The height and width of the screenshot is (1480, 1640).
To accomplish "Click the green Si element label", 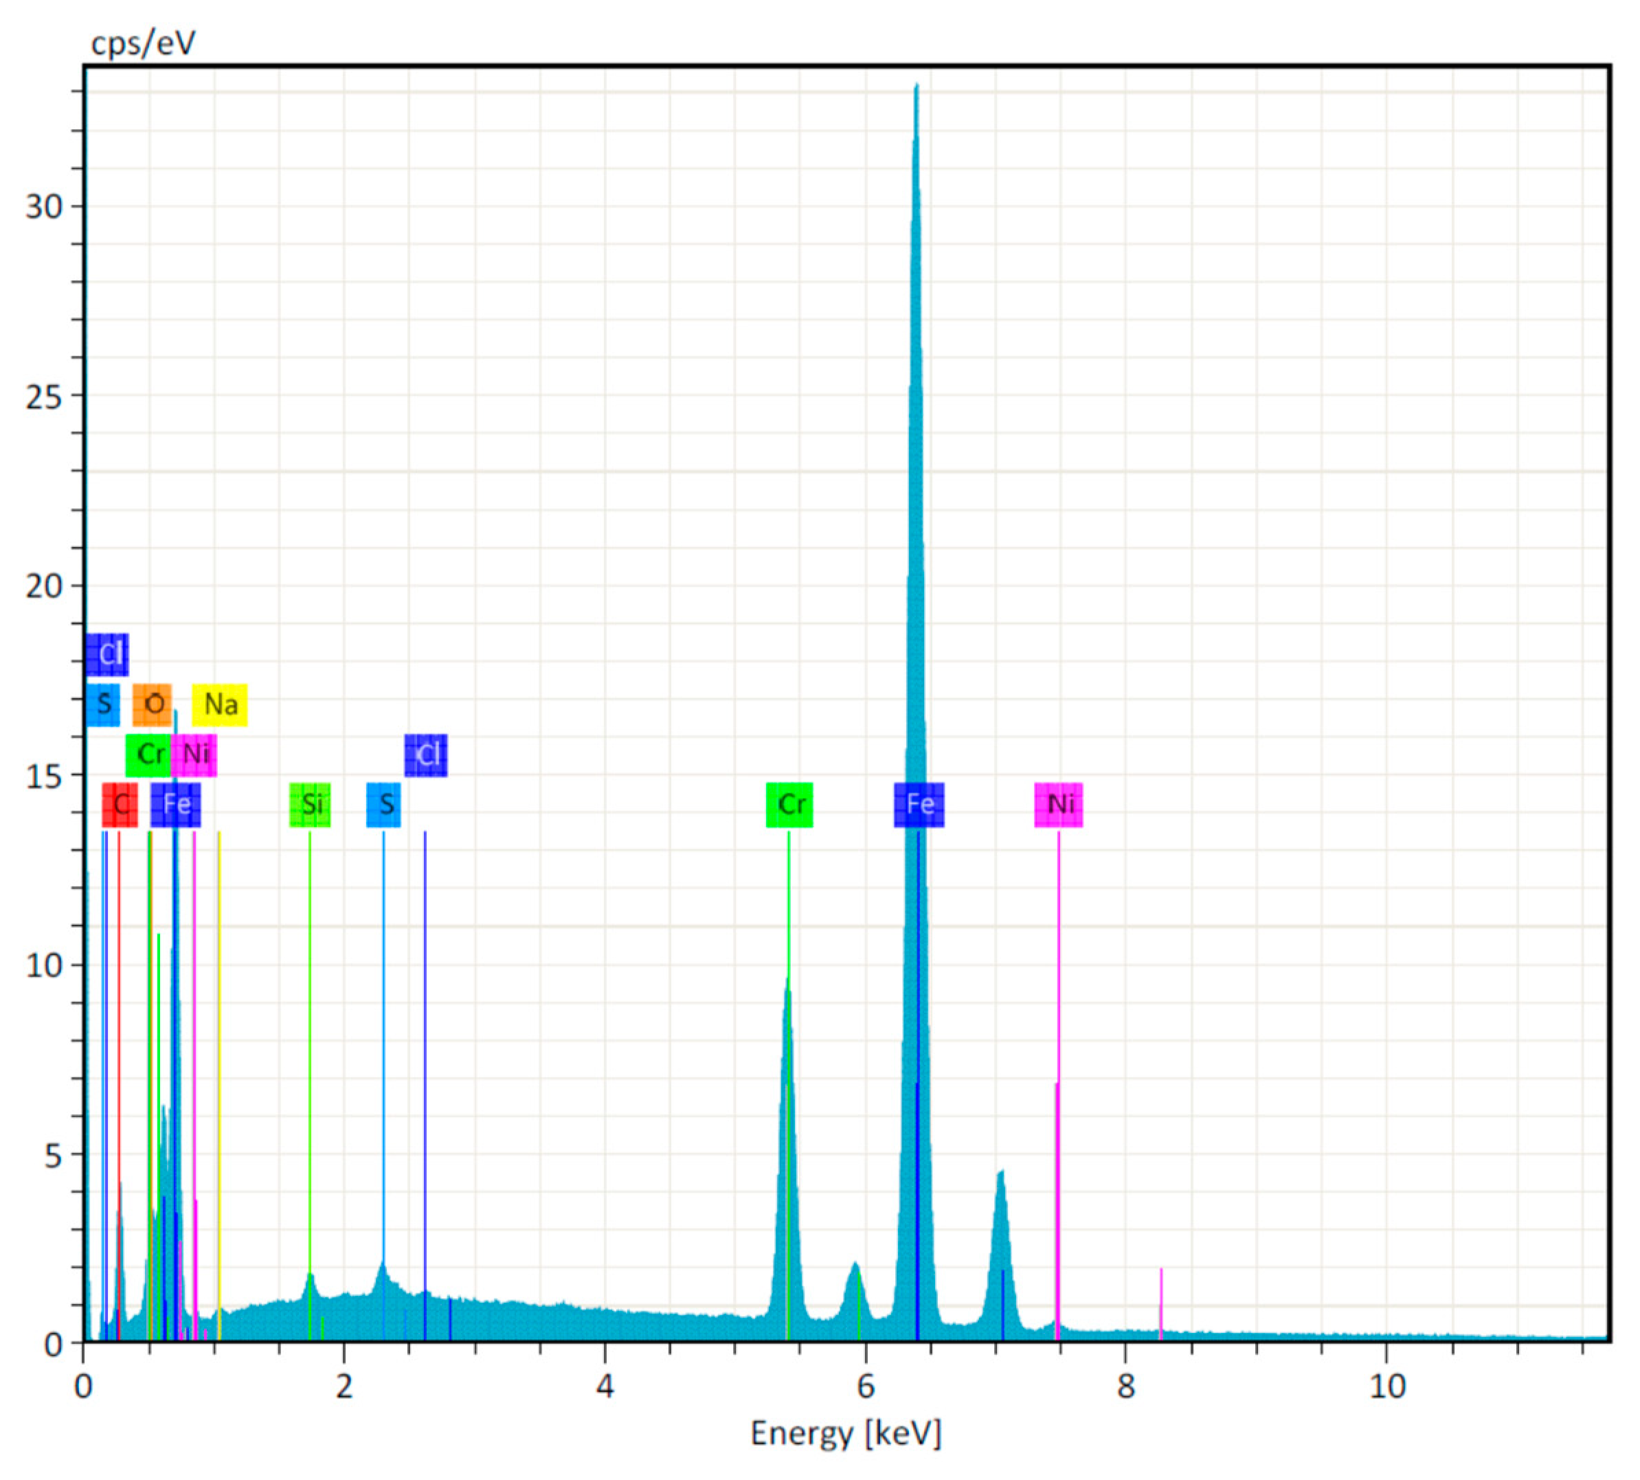I will [x=311, y=805].
